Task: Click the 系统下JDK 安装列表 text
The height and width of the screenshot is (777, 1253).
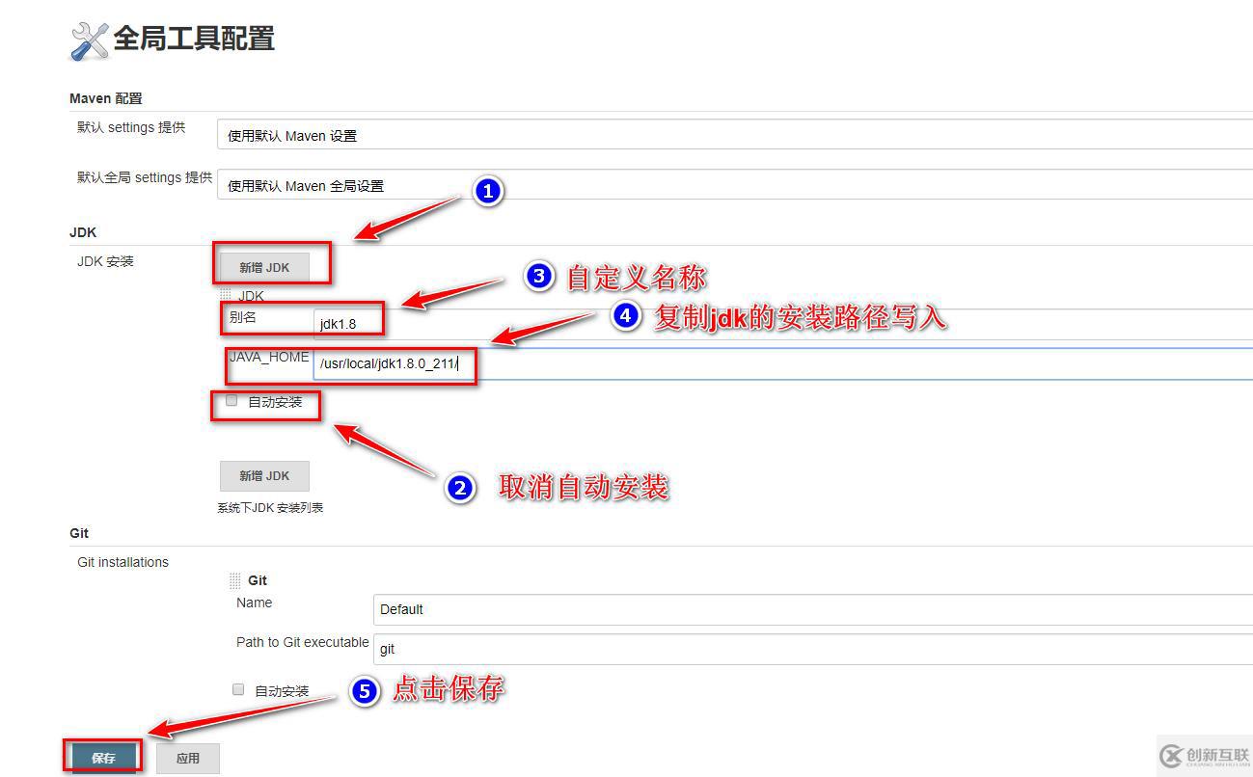Action: (270, 508)
